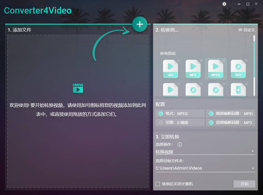
Task: Click the first disc preset in second row
Action: tap(193, 90)
